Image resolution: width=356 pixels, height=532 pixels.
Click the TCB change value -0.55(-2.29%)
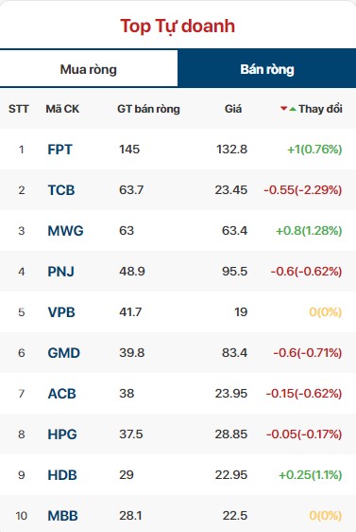point(303,190)
